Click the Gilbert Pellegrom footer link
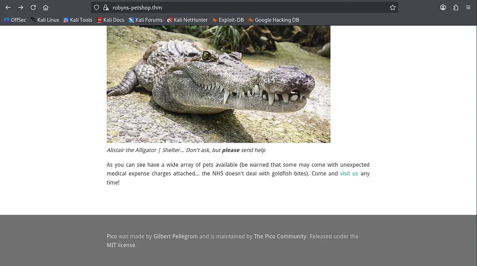 tap(176, 237)
